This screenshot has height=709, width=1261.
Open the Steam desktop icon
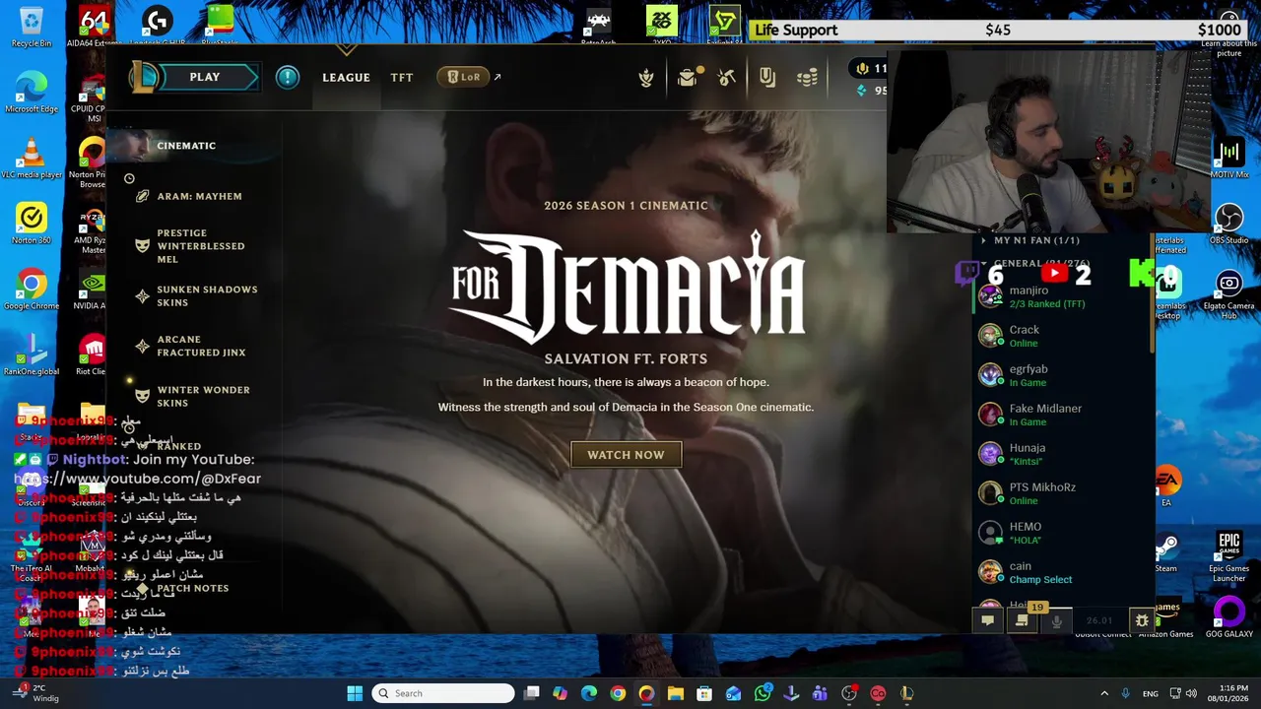click(x=1166, y=551)
